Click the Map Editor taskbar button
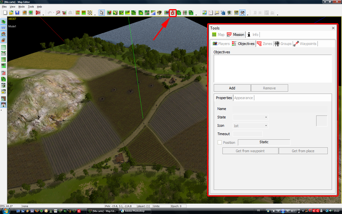This screenshot has height=214, width=342. (103, 211)
